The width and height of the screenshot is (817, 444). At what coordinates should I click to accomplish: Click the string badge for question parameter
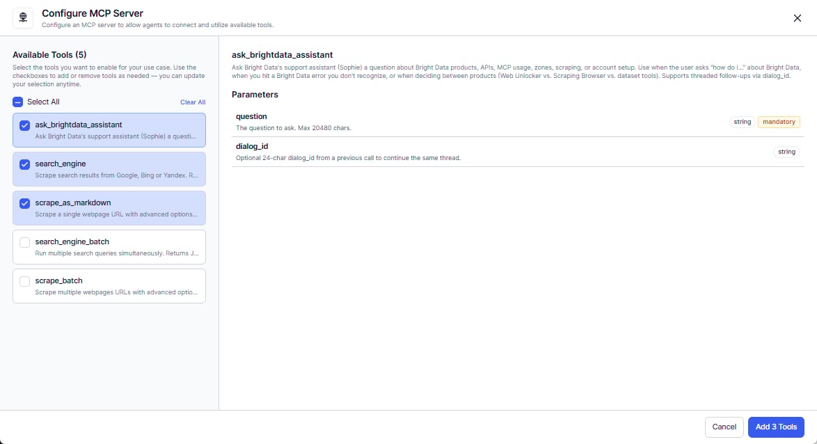tap(742, 122)
